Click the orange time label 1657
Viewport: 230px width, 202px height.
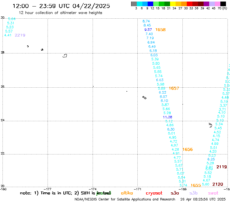(174, 88)
